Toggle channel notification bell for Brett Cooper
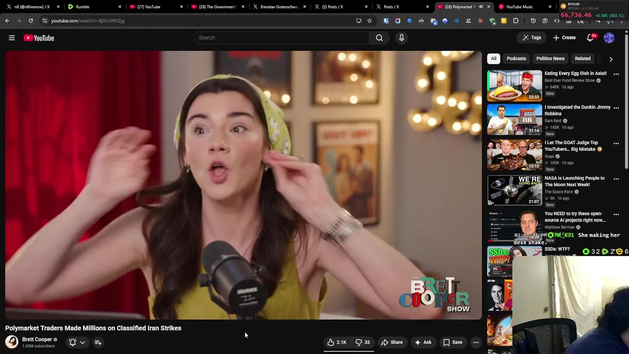 click(73, 342)
